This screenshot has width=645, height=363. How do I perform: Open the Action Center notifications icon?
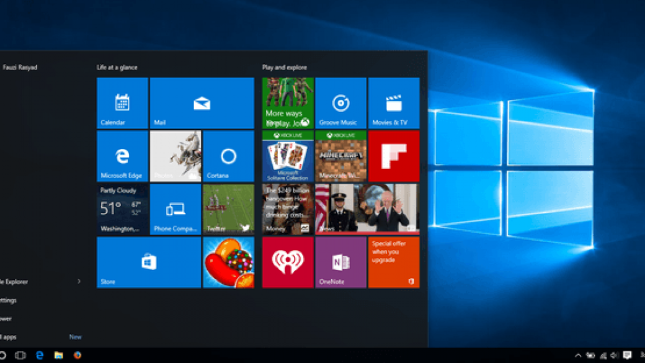point(627,356)
